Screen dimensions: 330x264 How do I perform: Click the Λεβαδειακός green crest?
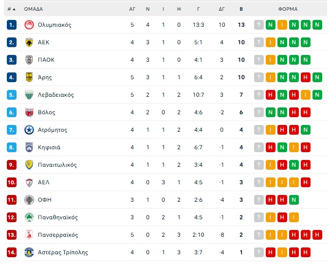pyautogui.click(x=29, y=95)
